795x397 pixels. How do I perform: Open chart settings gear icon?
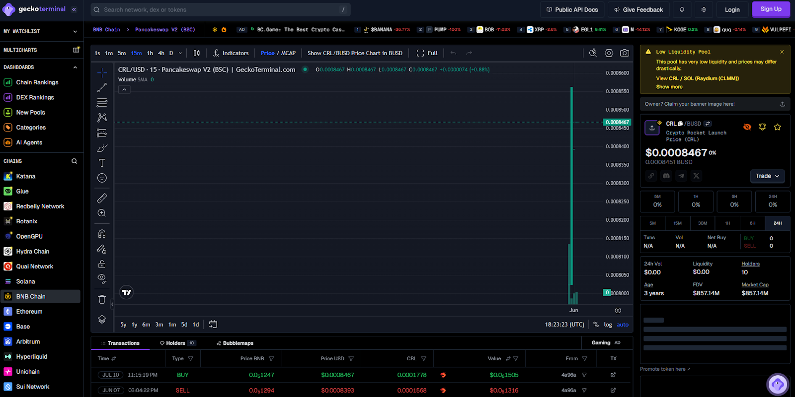(x=609, y=53)
